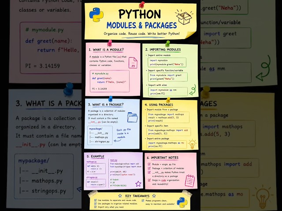Click the small green curly arrow beside import mymodule as mm

coord(193,90)
